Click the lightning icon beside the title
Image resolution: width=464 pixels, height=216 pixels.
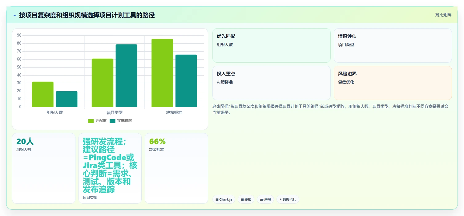(14, 15)
